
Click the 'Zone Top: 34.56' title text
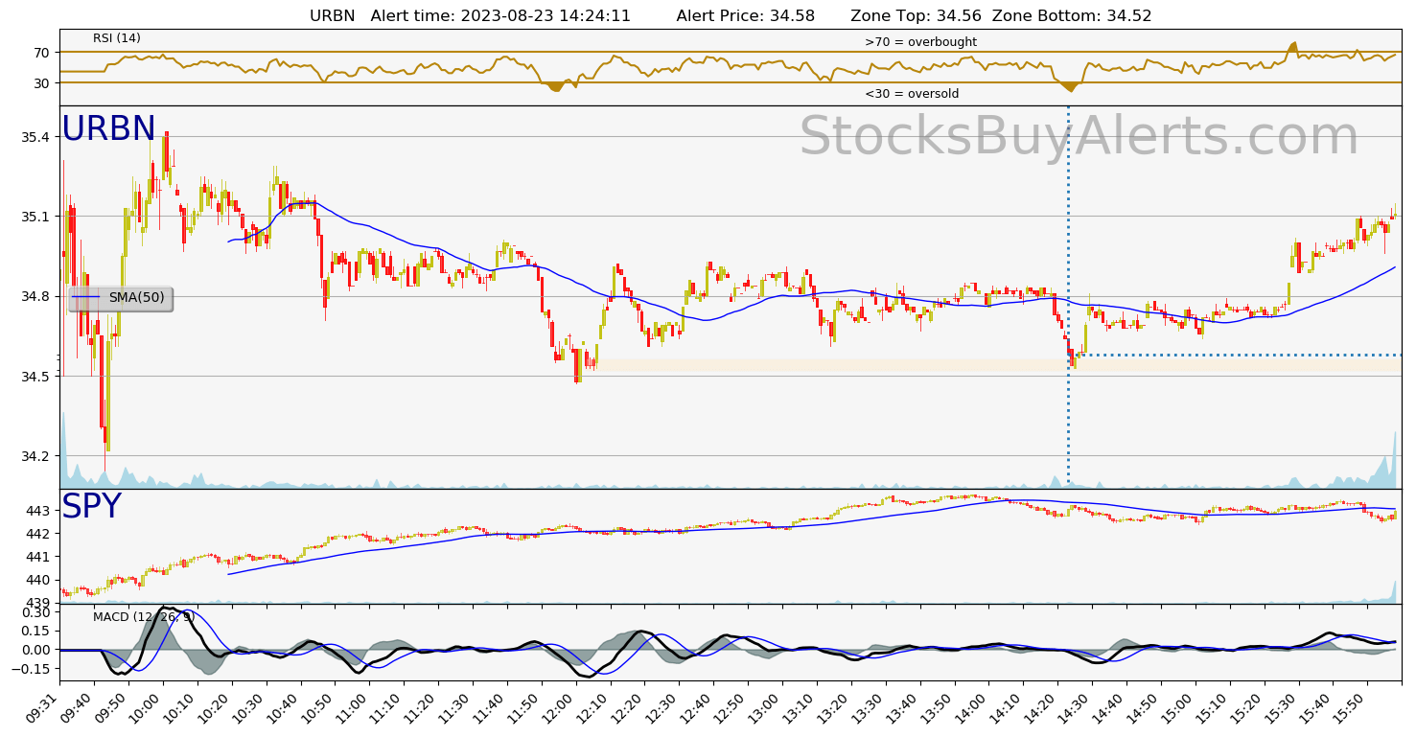point(916,16)
